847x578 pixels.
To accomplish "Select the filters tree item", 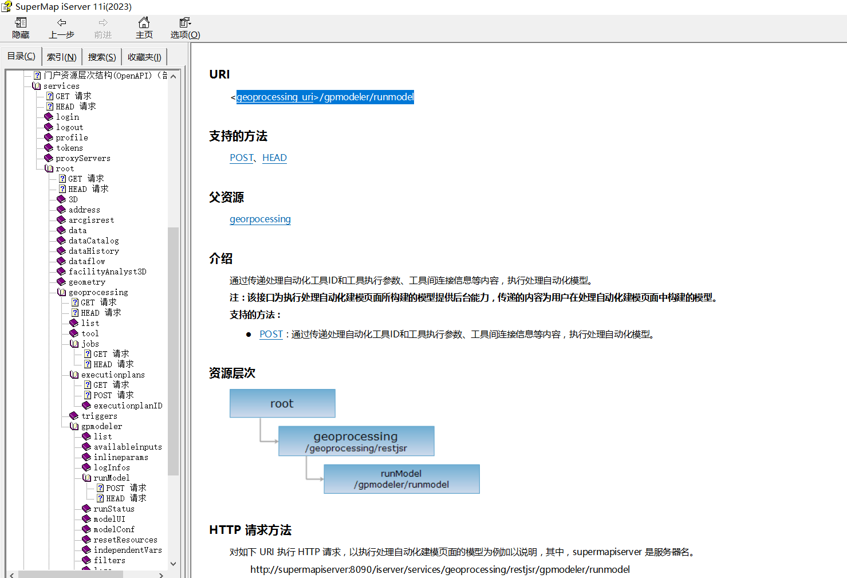I will click(x=109, y=560).
